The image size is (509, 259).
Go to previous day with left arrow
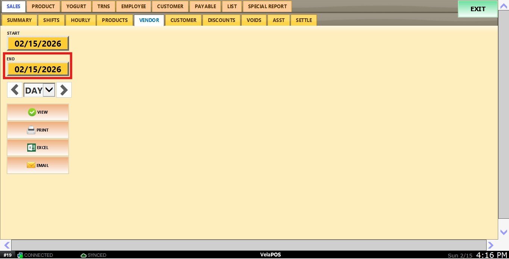coord(15,90)
